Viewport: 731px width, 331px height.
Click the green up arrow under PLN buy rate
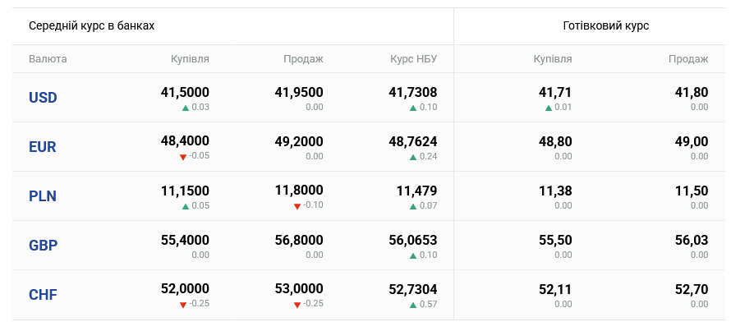click(186, 206)
